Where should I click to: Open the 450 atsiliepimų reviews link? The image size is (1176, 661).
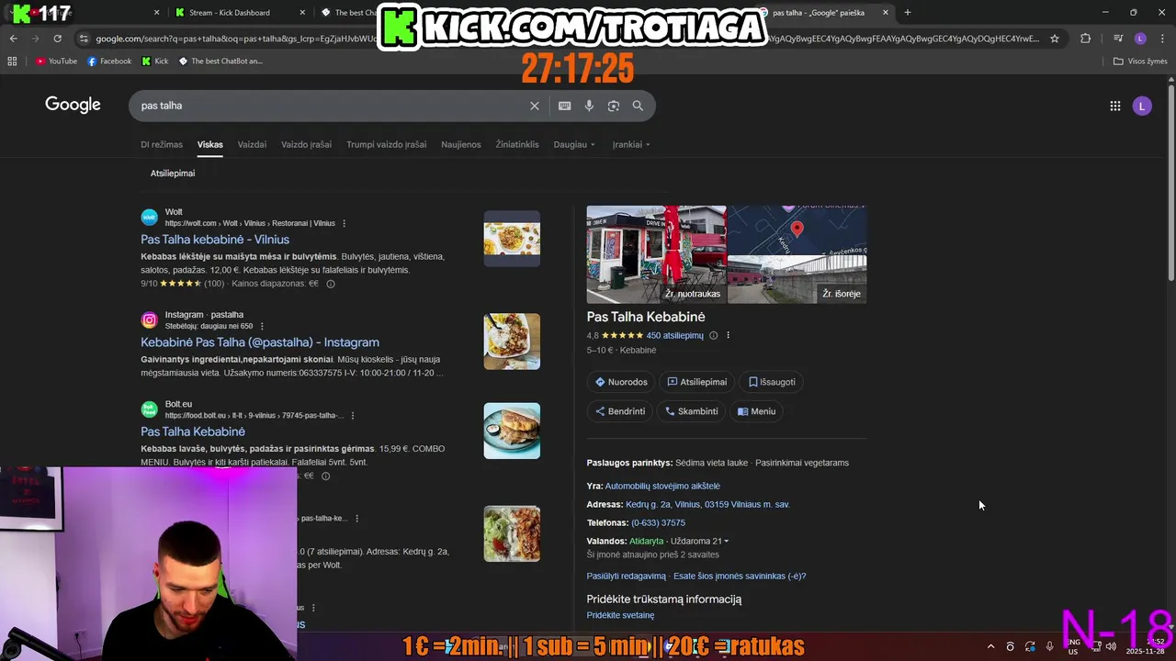coord(675,335)
